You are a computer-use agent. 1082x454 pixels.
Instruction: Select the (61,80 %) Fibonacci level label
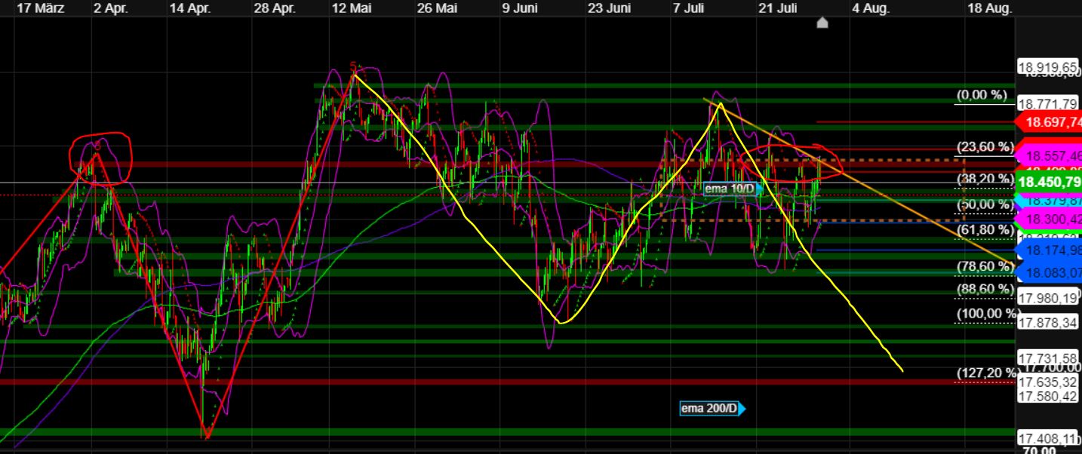(x=985, y=229)
